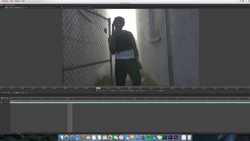Open Finder from the dock
This screenshot has height=141, width=250.
61,137
